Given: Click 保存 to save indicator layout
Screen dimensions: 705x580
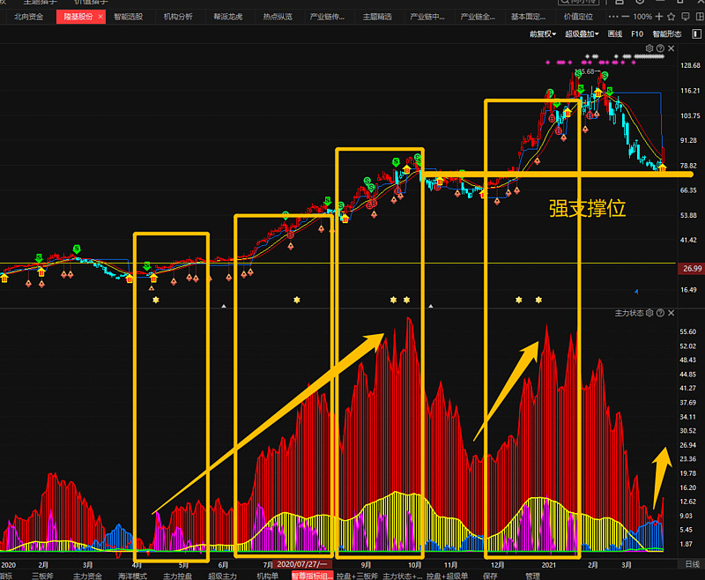Looking at the screenshot, I should (490, 576).
